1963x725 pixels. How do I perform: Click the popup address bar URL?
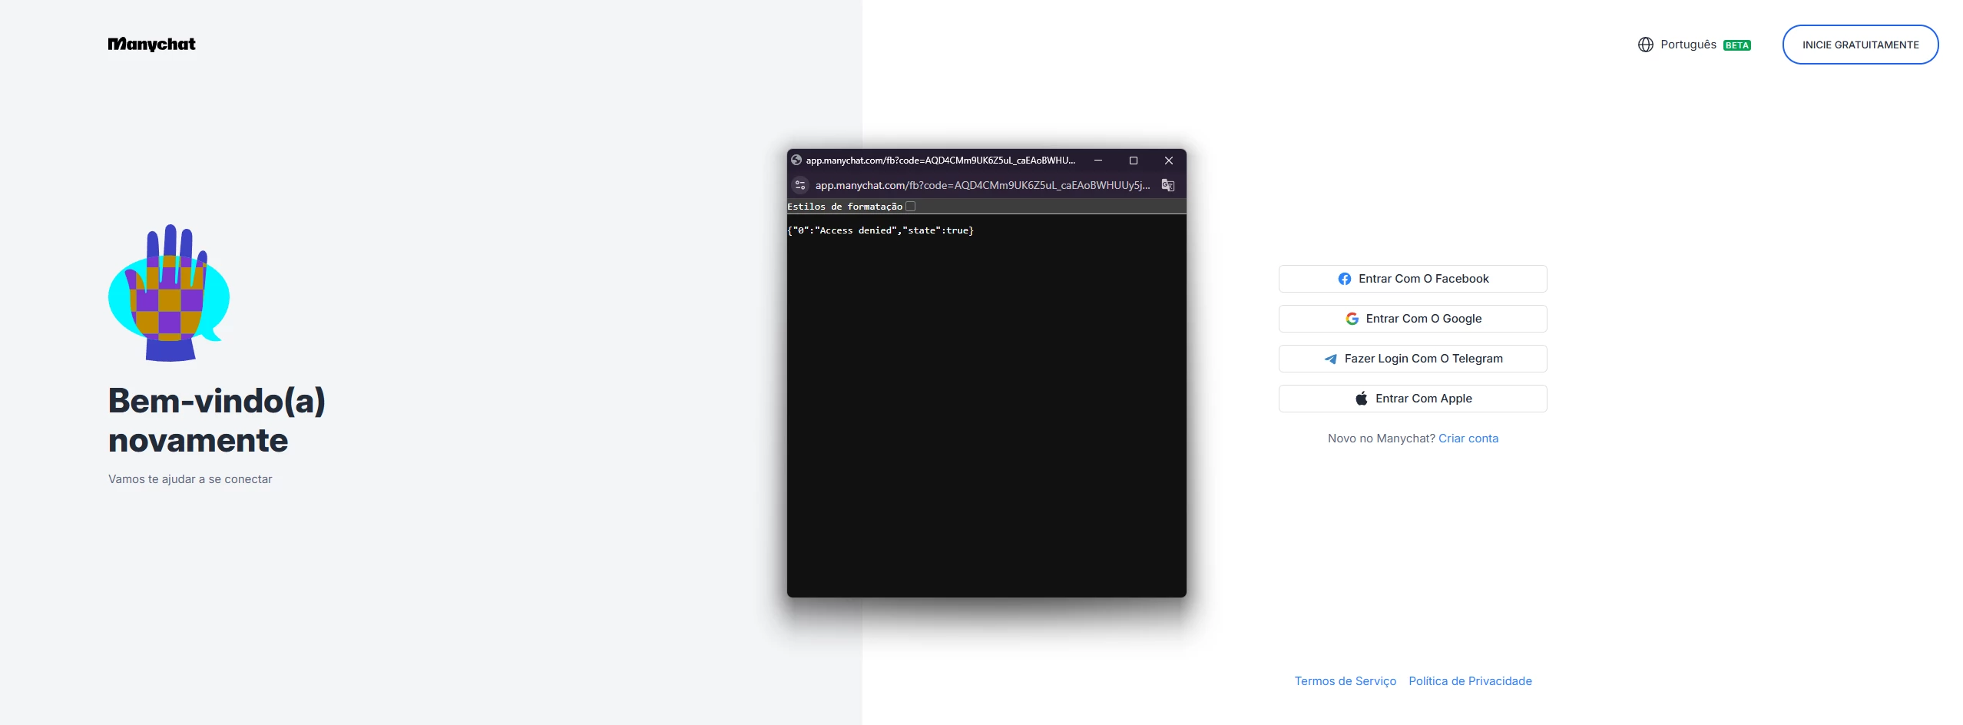pyautogui.click(x=982, y=185)
